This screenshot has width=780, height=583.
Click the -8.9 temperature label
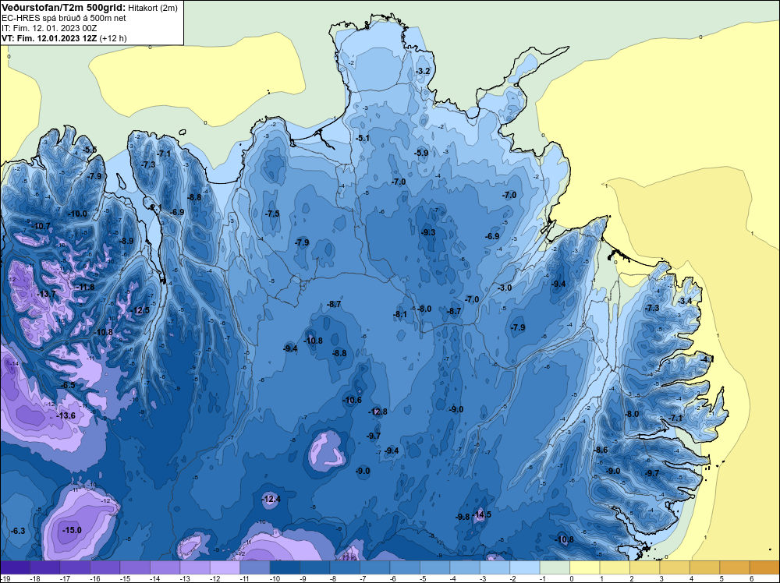(x=126, y=241)
